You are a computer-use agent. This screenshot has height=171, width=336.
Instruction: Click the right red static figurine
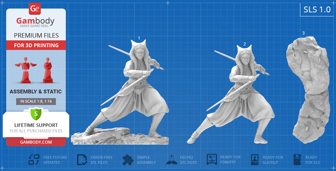point(47,70)
